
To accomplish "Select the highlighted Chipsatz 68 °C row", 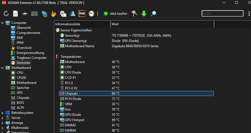I will click(136, 94).
